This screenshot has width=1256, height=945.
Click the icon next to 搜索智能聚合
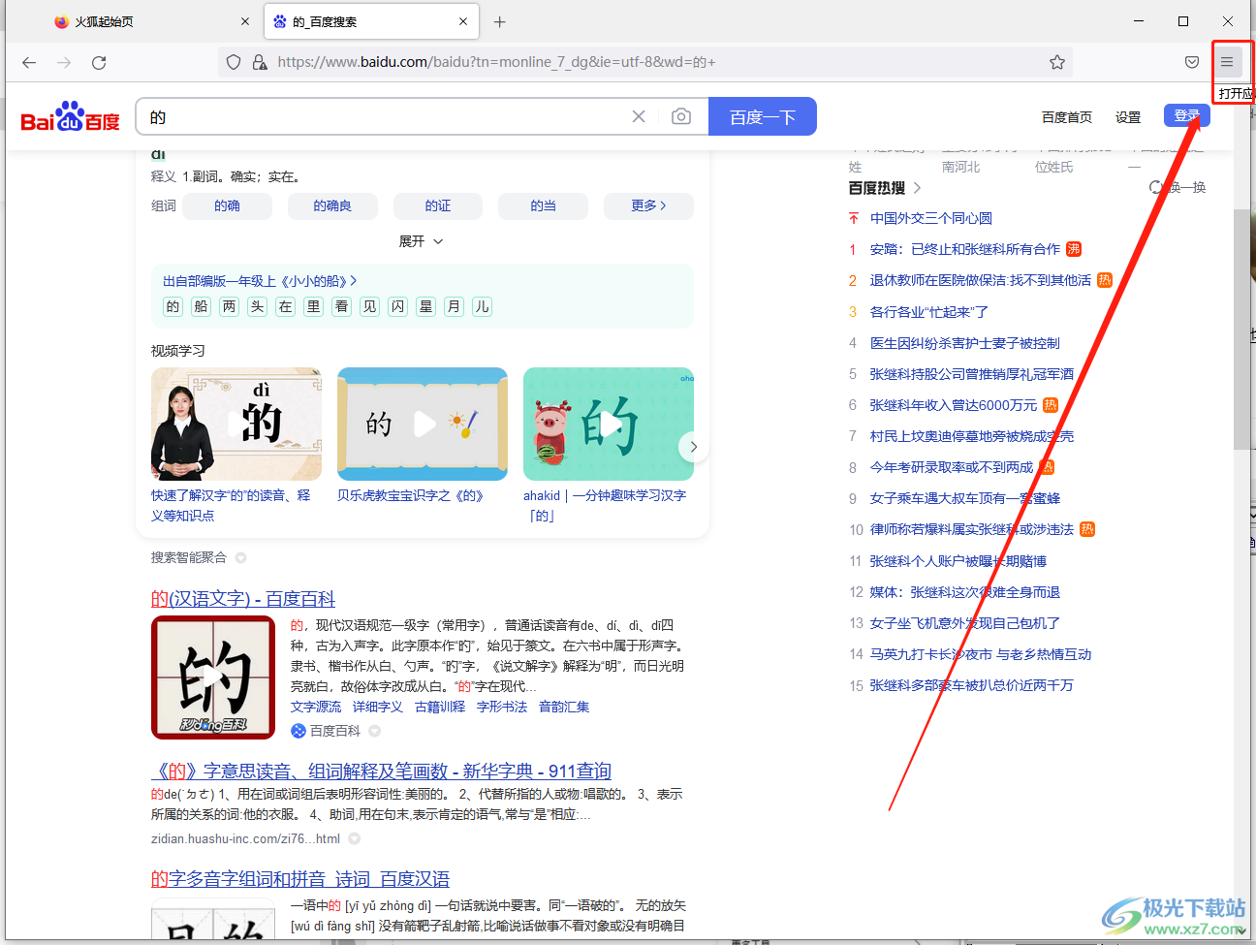pyautogui.click(x=240, y=557)
